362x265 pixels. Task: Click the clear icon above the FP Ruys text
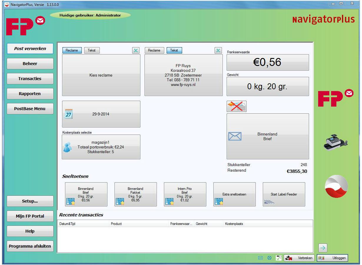pyautogui.click(x=218, y=50)
